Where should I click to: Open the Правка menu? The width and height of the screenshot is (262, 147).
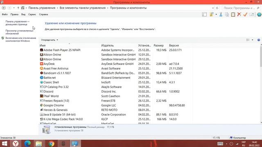14,14
